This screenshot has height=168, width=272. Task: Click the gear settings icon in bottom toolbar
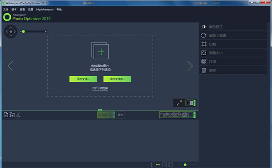[185, 115]
